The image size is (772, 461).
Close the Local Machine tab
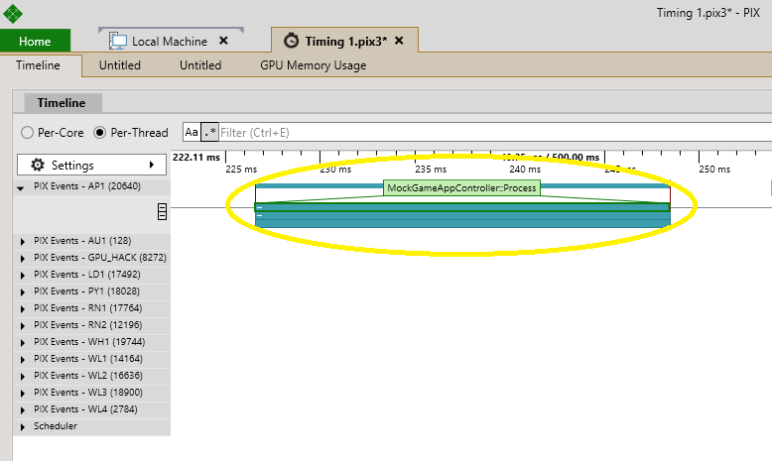coord(223,41)
